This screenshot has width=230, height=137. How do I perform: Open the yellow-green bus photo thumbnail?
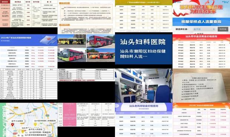[72, 41]
